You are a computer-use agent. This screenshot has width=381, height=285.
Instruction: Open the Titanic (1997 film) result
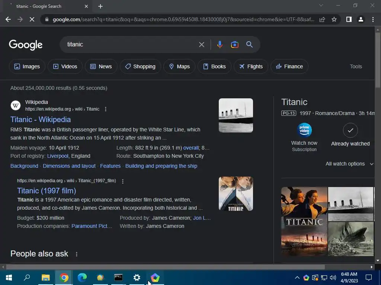[x=47, y=191]
